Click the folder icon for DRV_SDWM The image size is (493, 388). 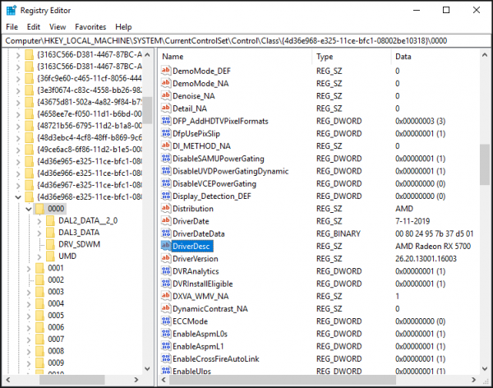click(x=48, y=244)
